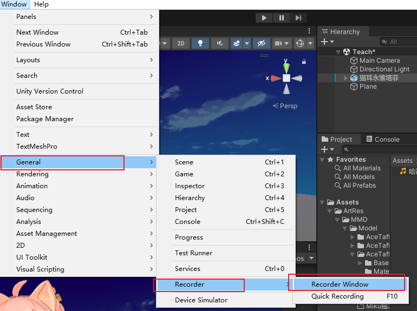Click the Step frame button
Image resolution: width=417 pixels, height=311 pixels.
298,18
